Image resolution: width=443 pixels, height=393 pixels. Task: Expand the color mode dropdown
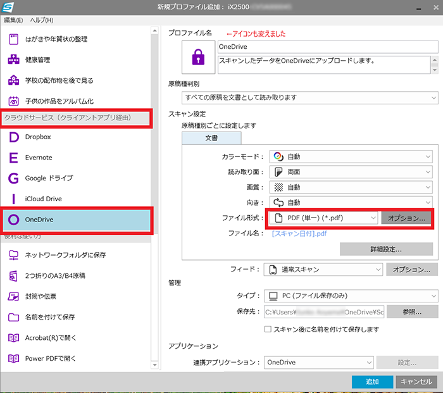pos(351,156)
